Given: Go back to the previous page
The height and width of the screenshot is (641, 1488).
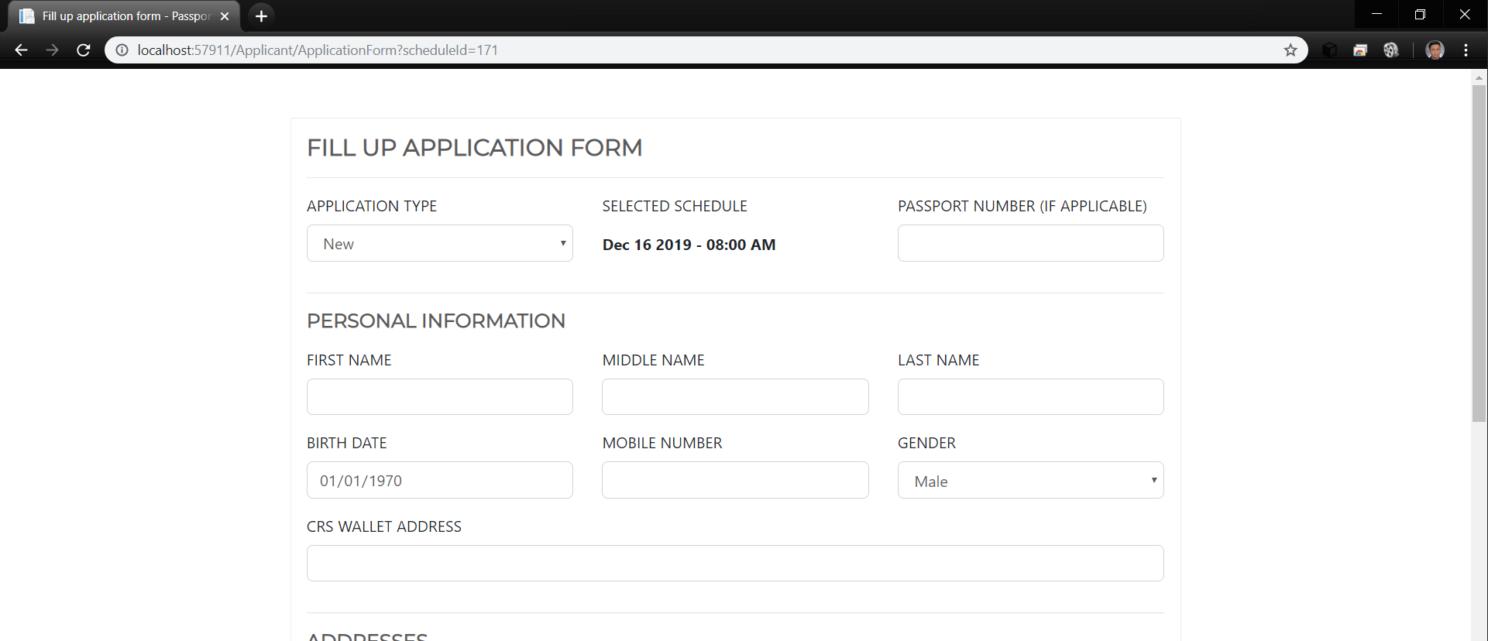Looking at the screenshot, I should tap(21, 50).
